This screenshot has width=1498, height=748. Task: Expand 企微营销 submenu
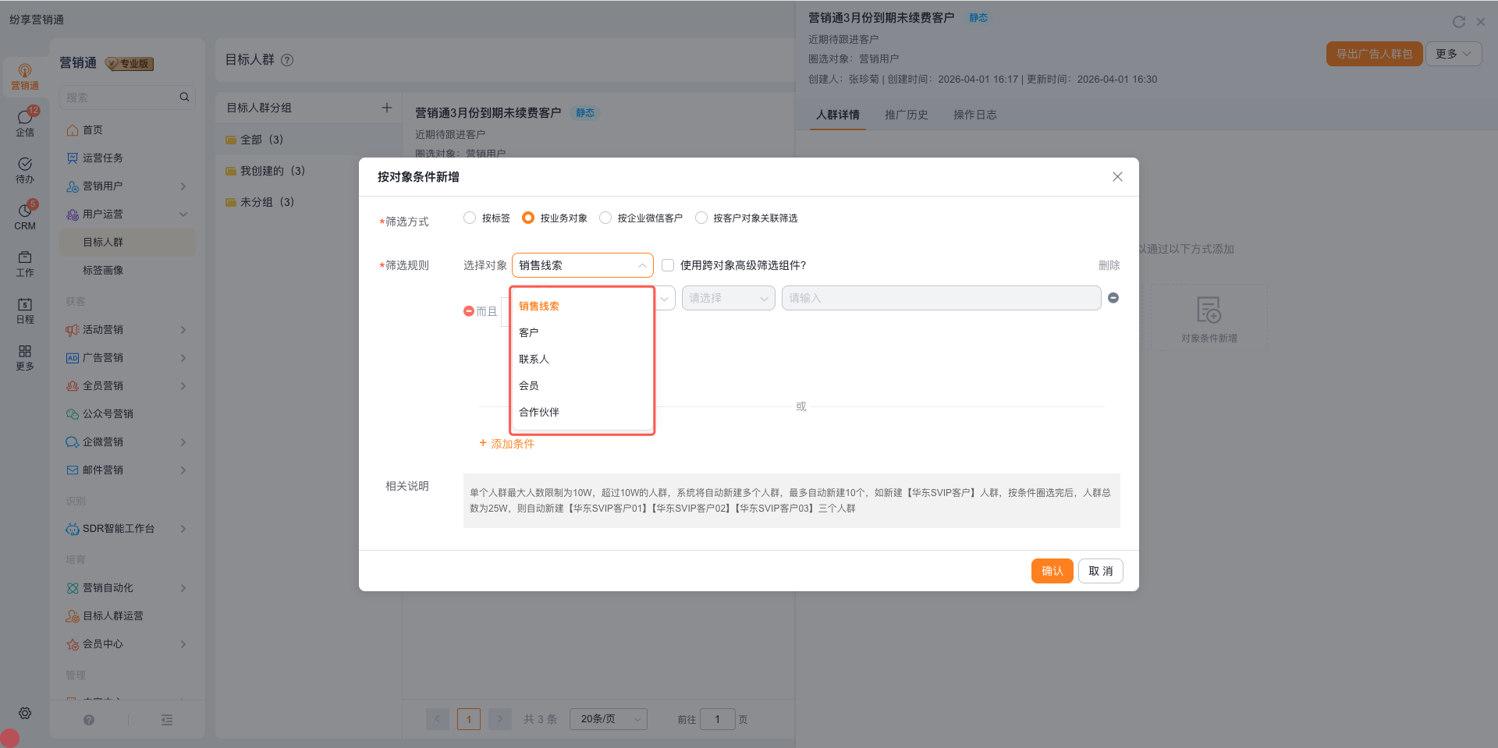(x=183, y=442)
